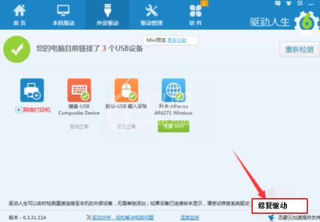Viewport: 320px width, 222px height.
Task: Click 驱动正常 under the mouse device
Action: [126, 126]
